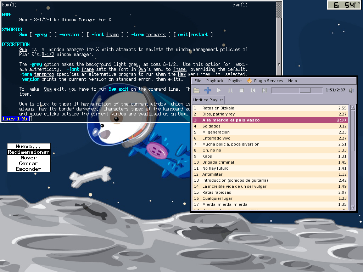Click the open files folder icon
This screenshot has height=272, width=363.
tap(197, 91)
